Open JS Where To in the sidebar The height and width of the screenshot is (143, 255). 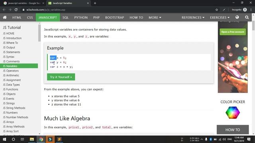tap(10, 43)
